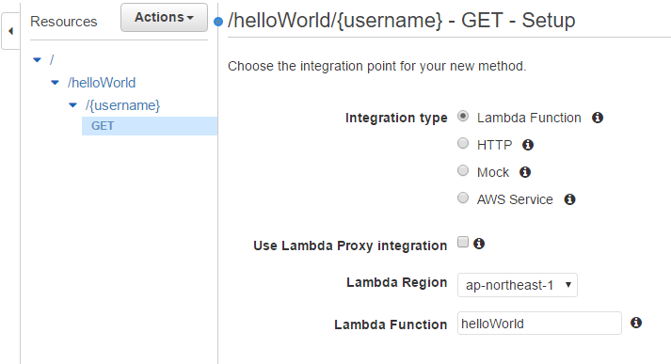Collapse the /helloWorld tree node
The width and height of the screenshot is (671, 364).
(55, 83)
